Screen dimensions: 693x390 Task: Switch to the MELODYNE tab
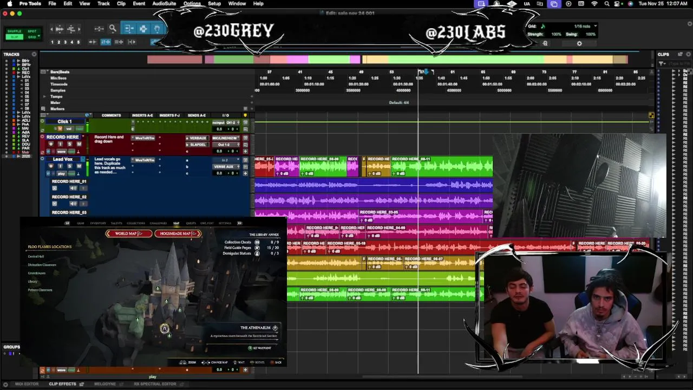[105, 384]
